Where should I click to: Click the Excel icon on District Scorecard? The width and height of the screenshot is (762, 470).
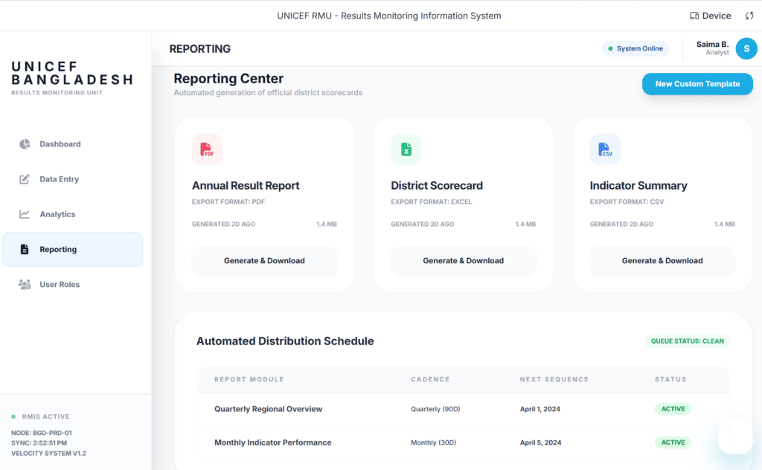[406, 149]
